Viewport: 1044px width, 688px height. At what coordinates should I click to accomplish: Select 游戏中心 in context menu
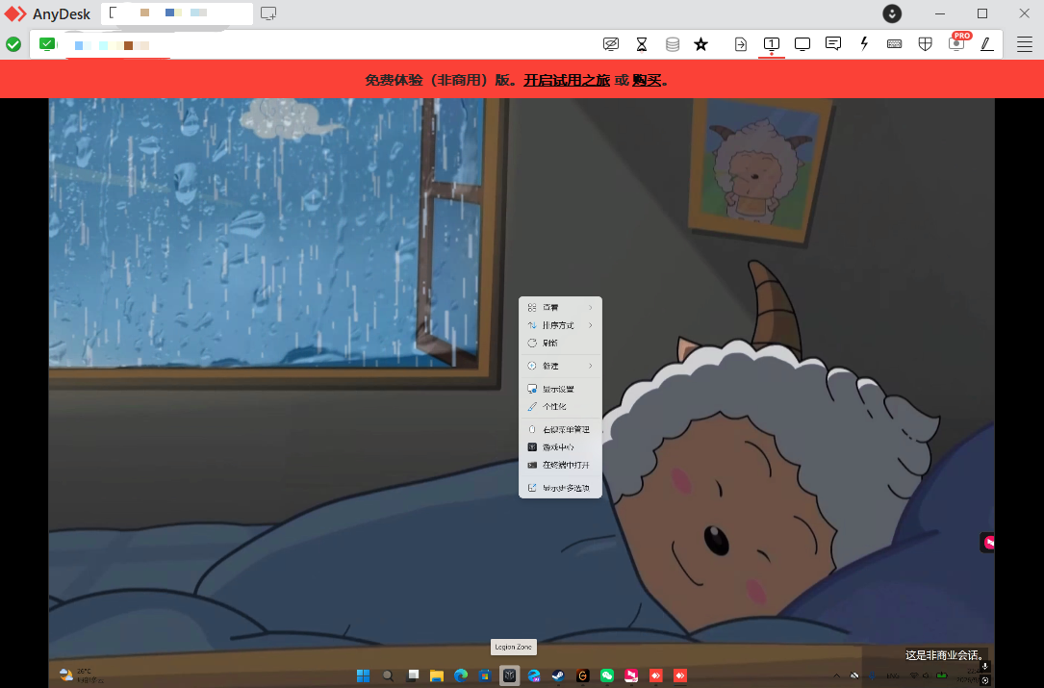(x=560, y=446)
